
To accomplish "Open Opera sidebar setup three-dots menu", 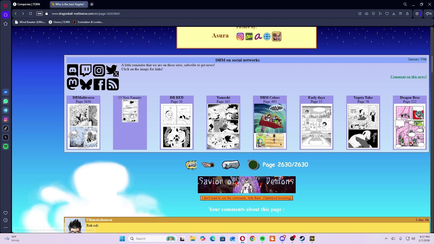I will [x=5, y=228].
